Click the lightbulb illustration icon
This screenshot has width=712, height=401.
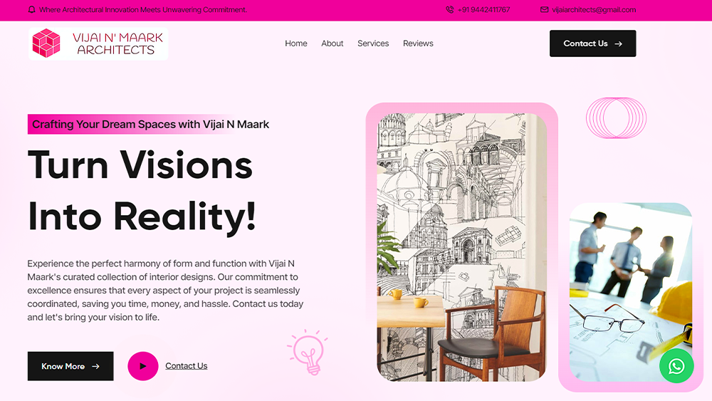pyautogui.click(x=308, y=352)
